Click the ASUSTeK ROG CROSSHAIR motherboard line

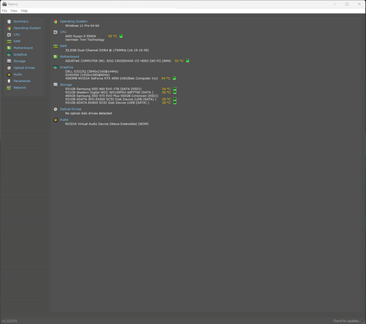click(x=118, y=61)
